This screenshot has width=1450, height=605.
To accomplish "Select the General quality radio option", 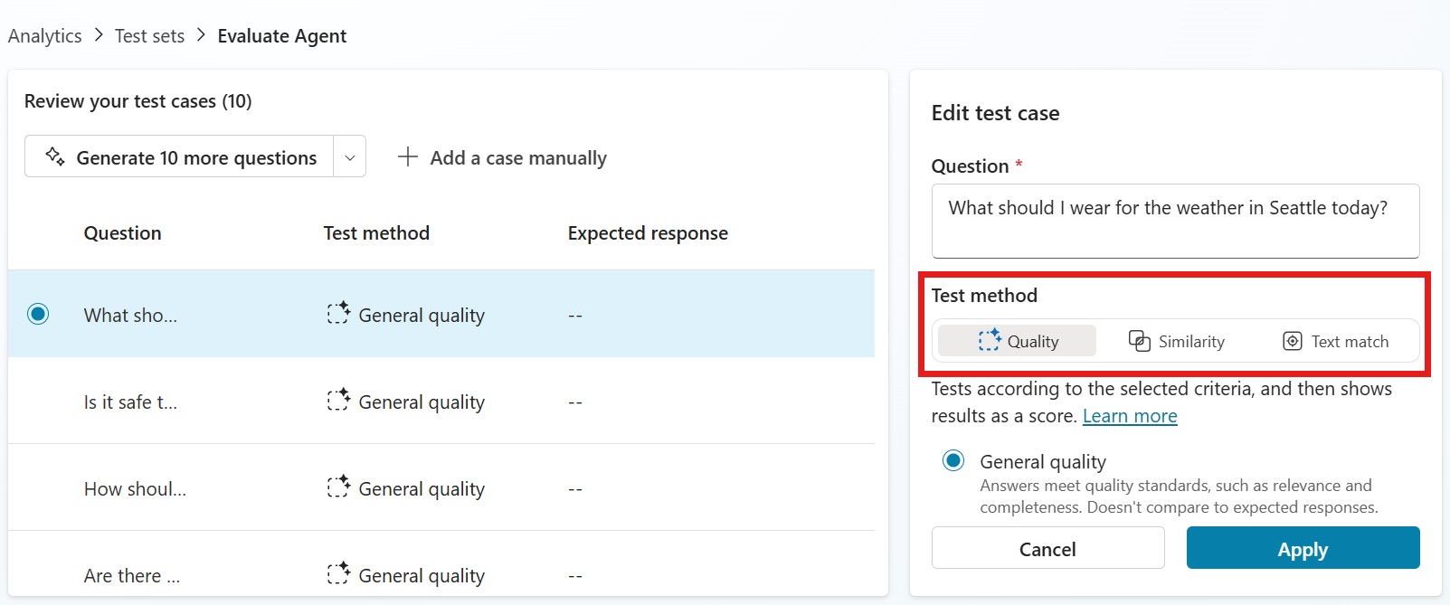I will [x=953, y=460].
